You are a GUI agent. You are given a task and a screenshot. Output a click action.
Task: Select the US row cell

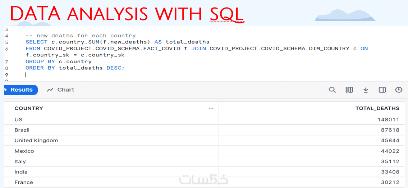tap(18, 119)
